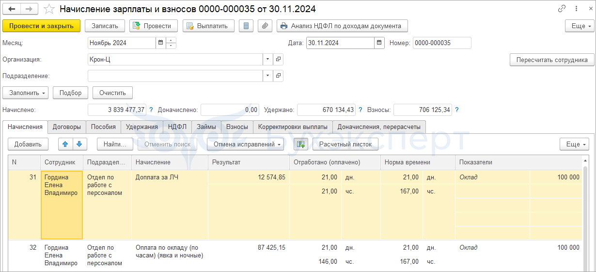Open the document reports list icon

click(246, 26)
